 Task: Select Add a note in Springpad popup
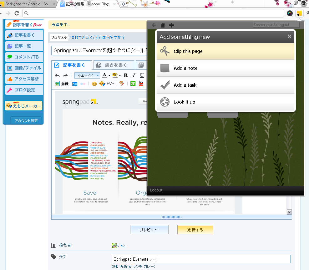tap(225, 68)
